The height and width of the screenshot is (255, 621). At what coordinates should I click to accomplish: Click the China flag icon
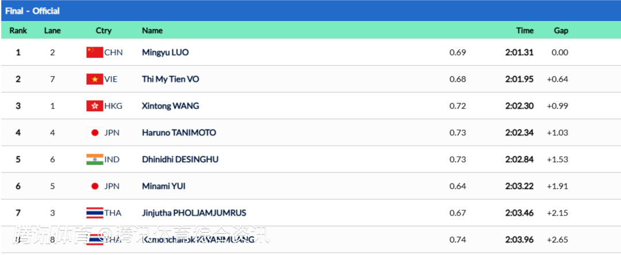point(94,52)
